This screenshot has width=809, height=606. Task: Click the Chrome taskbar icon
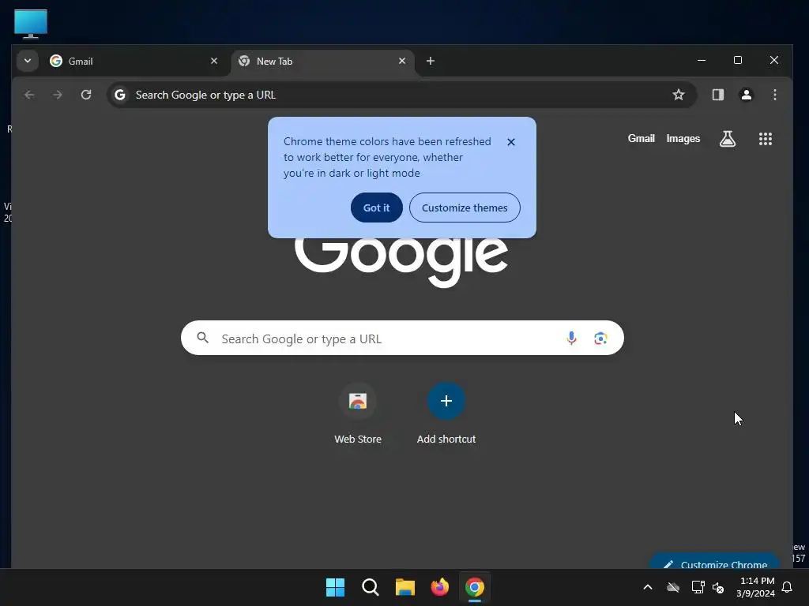[x=475, y=587]
